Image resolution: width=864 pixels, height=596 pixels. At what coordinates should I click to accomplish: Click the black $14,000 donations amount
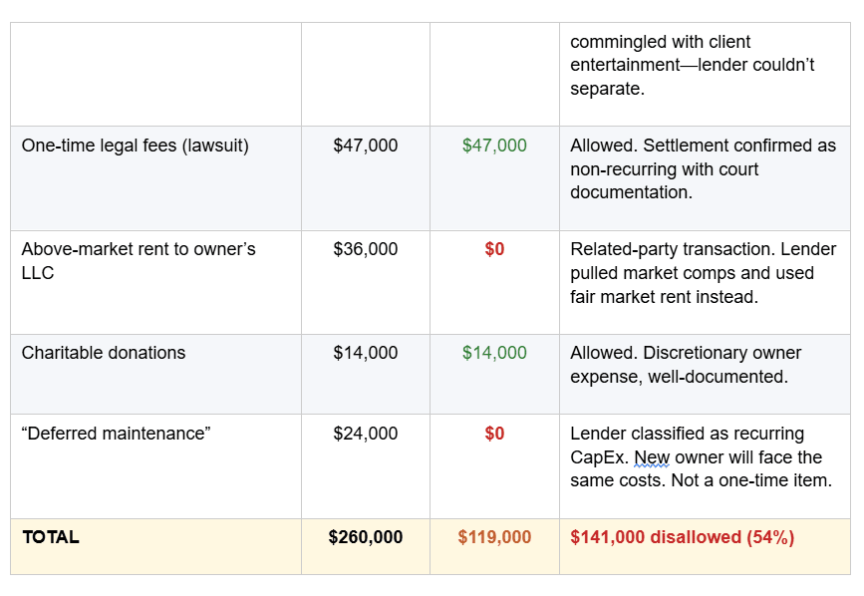[365, 353]
